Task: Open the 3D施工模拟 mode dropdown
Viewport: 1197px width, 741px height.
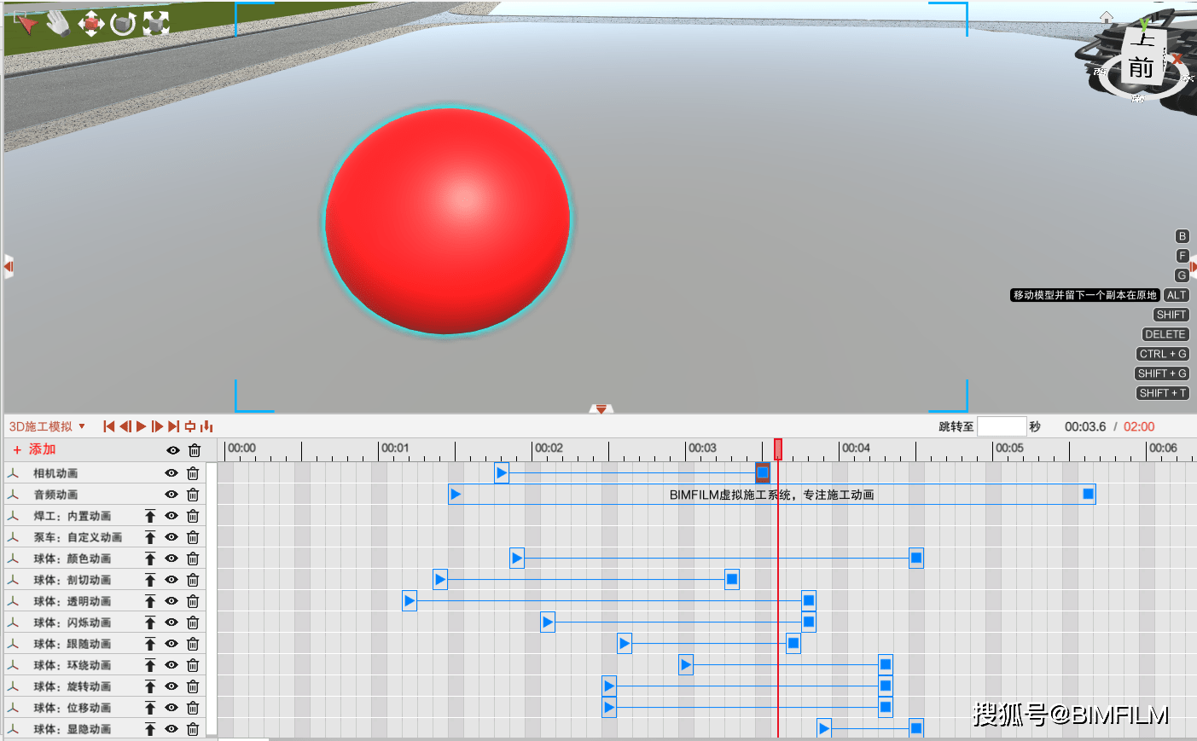Action: [x=47, y=426]
